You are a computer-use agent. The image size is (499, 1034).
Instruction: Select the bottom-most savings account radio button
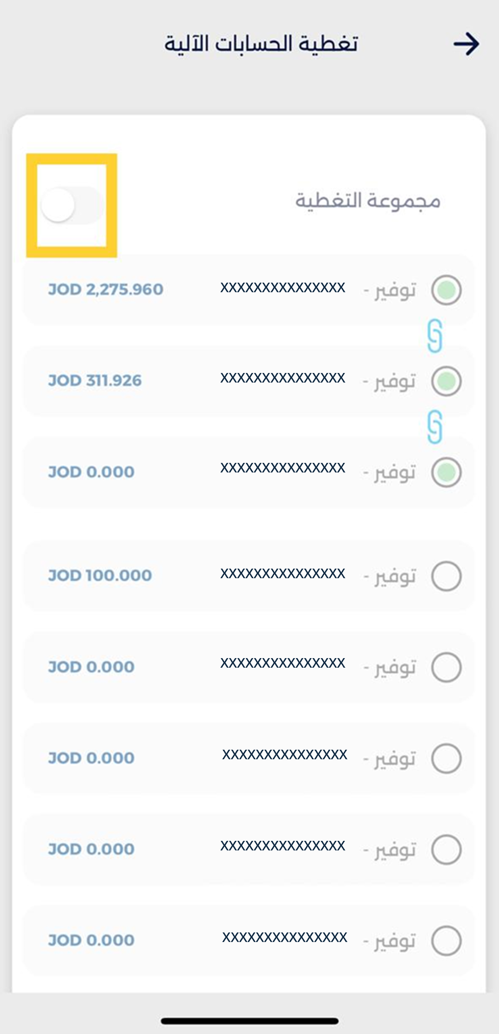pos(446,941)
